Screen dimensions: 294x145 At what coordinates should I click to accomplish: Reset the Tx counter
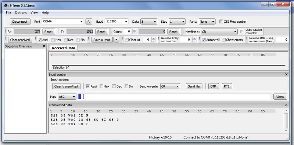point(101,31)
